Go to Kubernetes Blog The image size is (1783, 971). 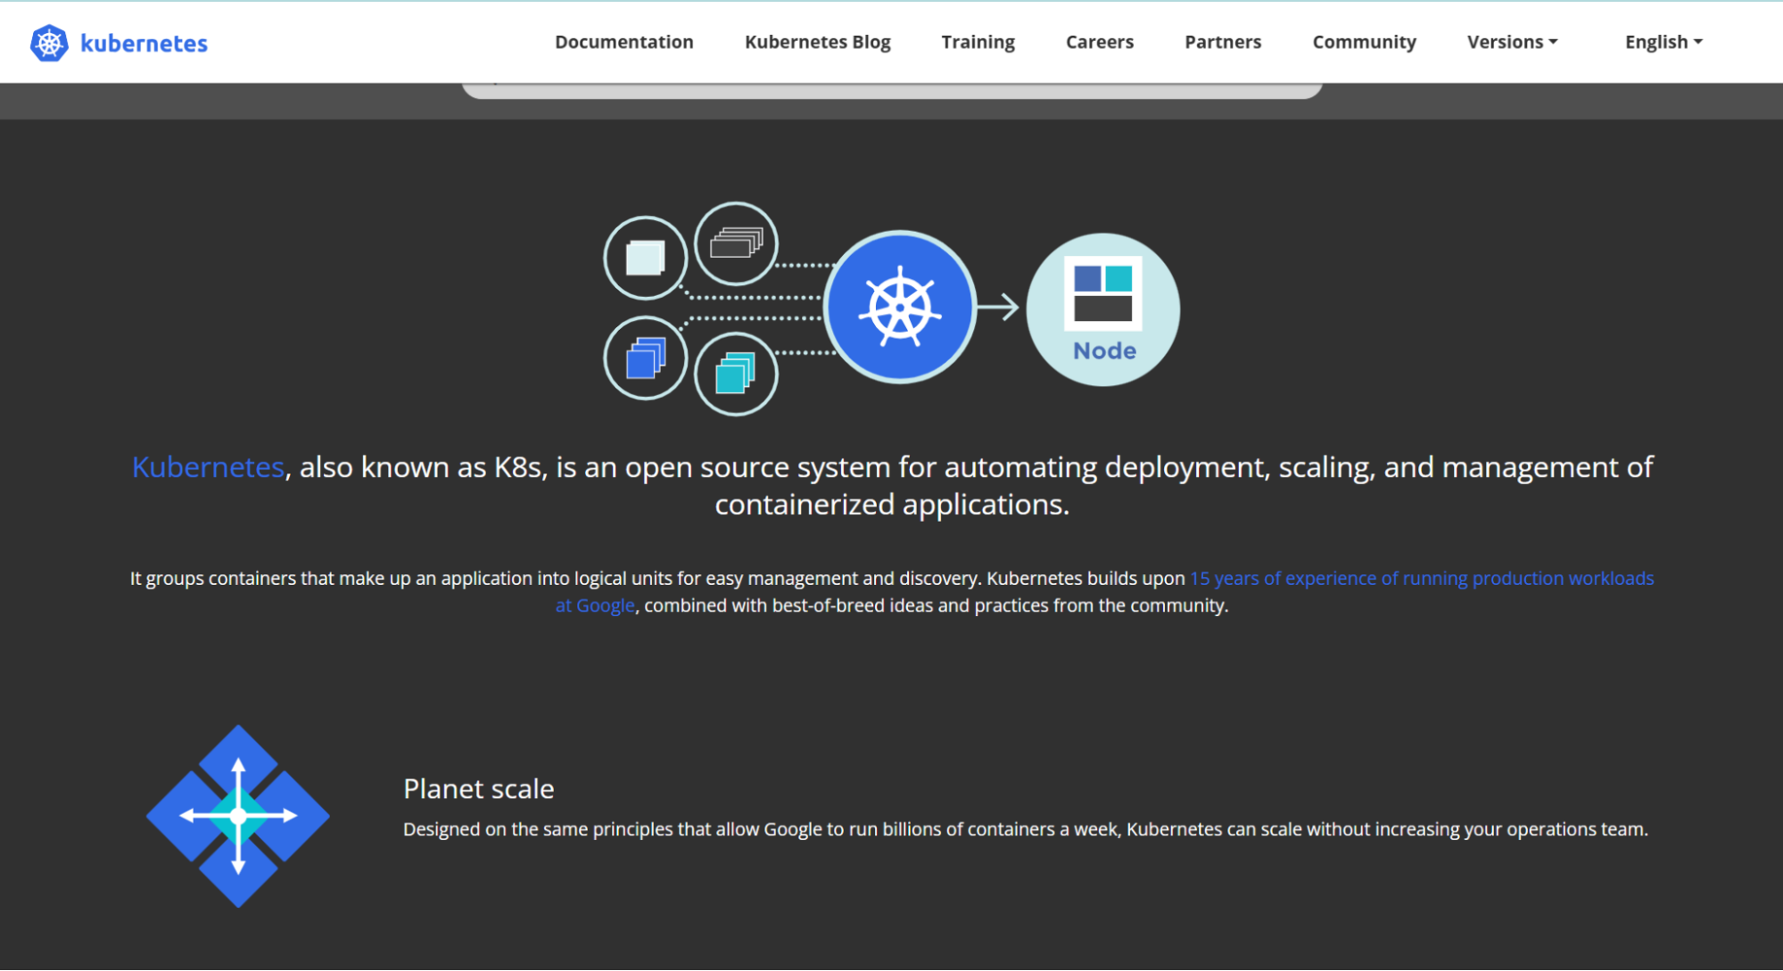coord(817,42)
